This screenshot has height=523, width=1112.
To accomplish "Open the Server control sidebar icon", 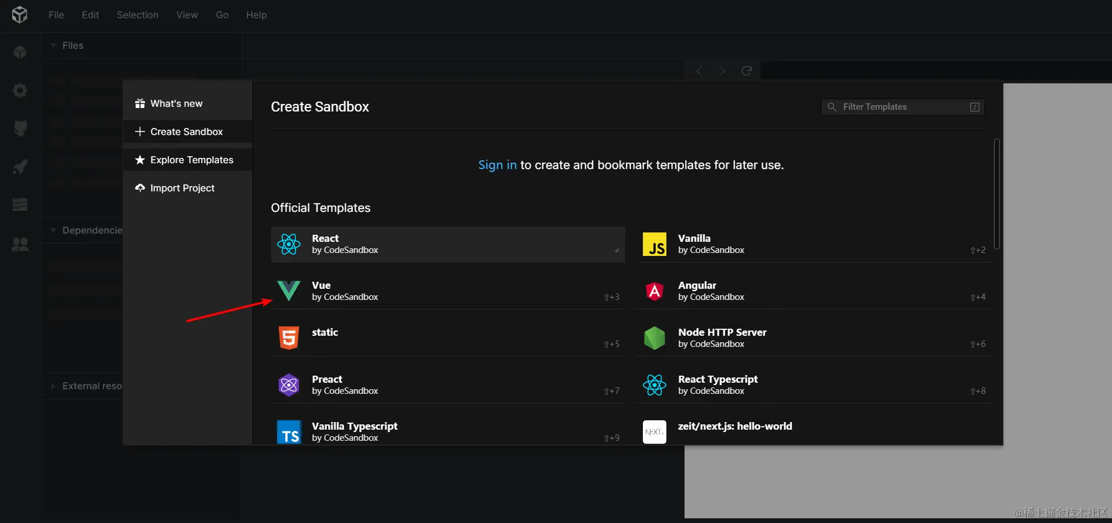I will 20,205.
